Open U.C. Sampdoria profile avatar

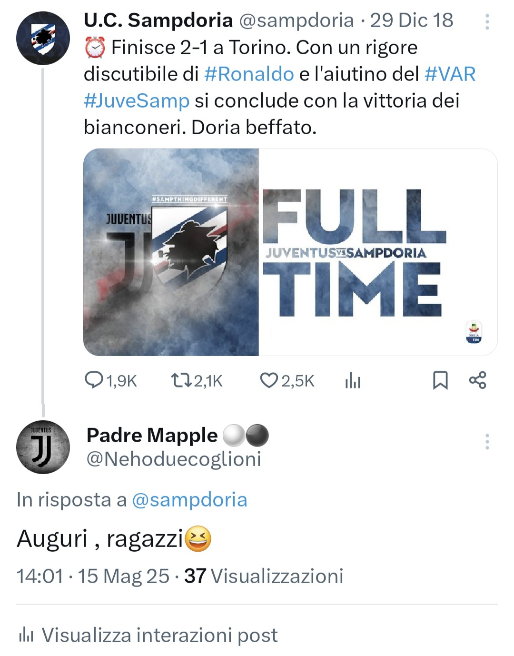pyautogui.click(x=43, y=38)
